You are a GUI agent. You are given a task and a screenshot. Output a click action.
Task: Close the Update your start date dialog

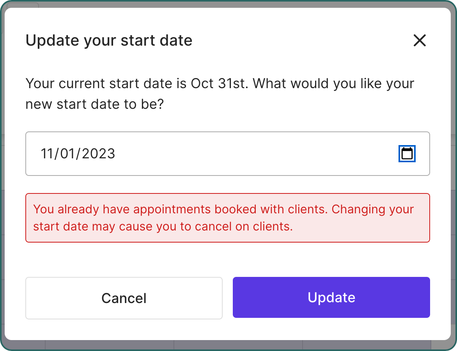click(420, 41)
